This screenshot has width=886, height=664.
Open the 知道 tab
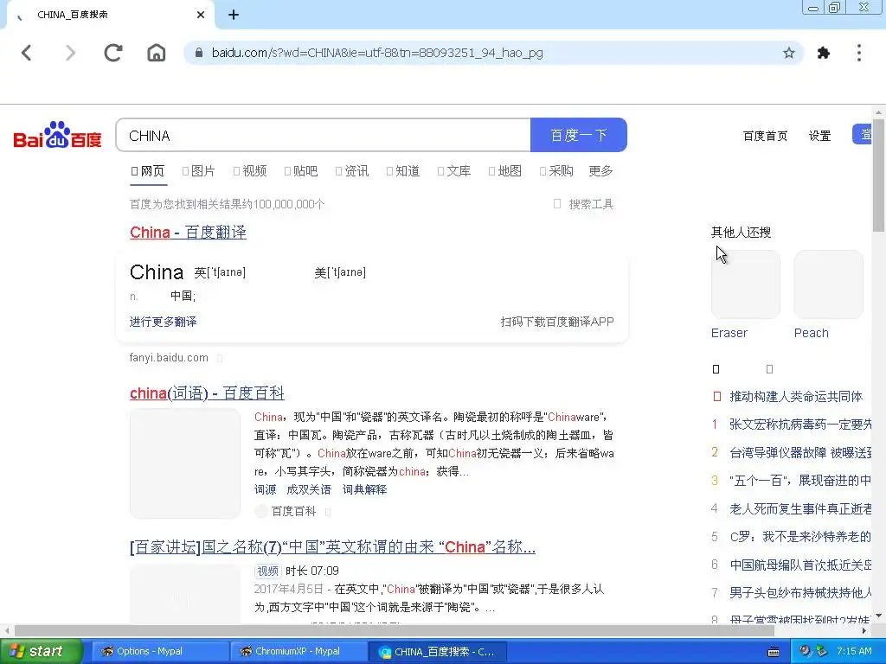403,171
